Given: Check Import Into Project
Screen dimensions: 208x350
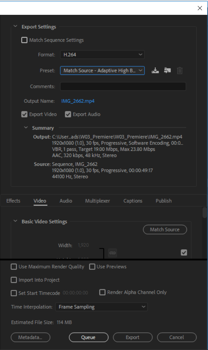Looking at the screenshot, I should click(x=14, y=280).
